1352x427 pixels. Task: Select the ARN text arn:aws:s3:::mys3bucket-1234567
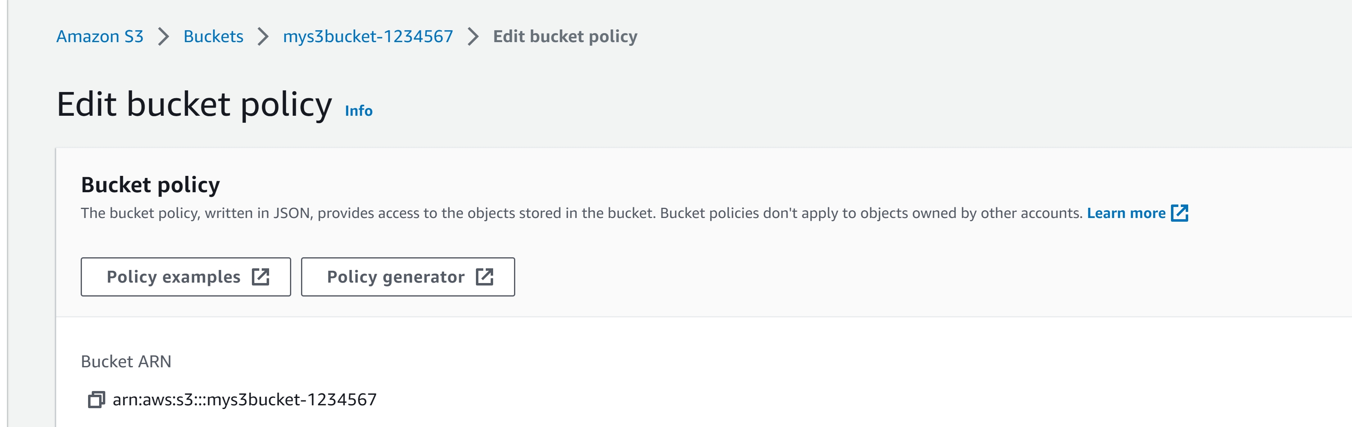tap(245, 400)
